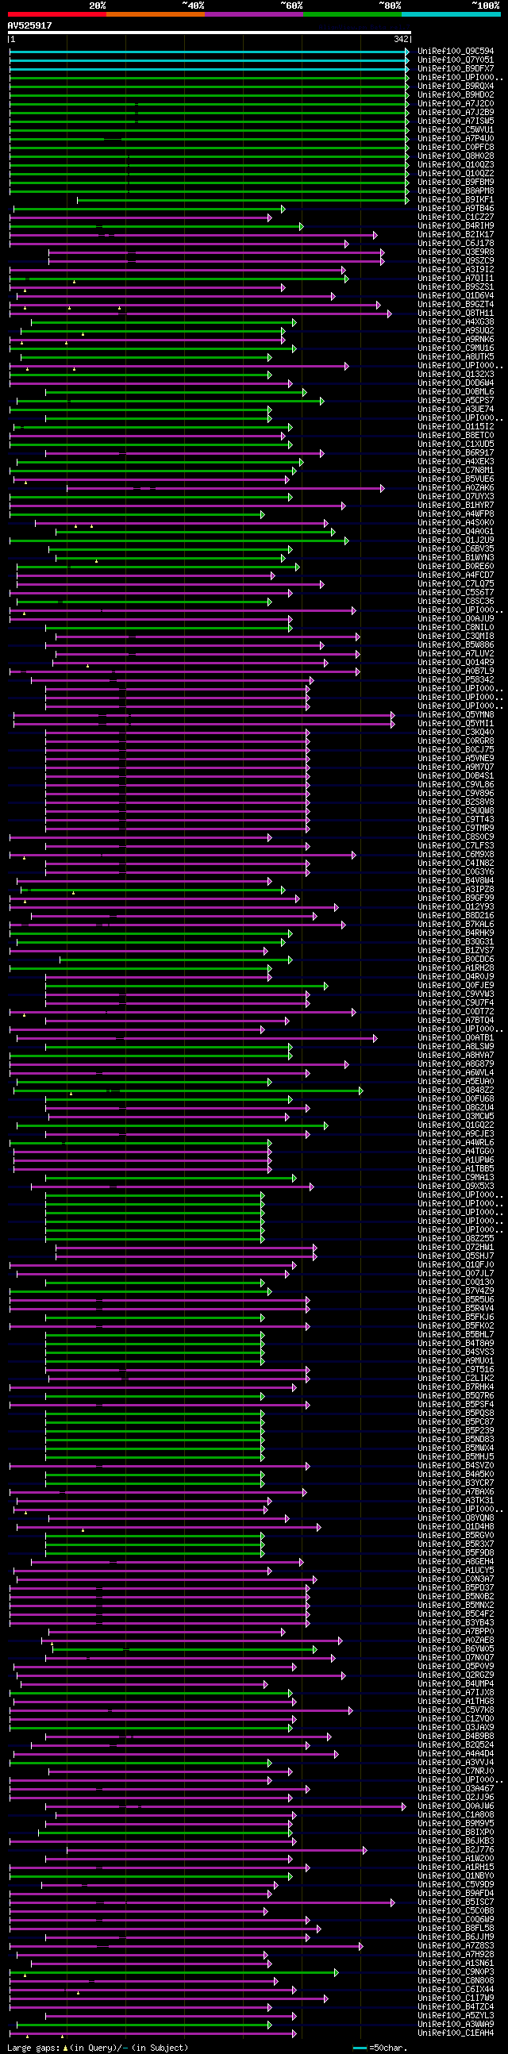
Task: Click the orange ~40% legend segment
Action: (156, 14)
